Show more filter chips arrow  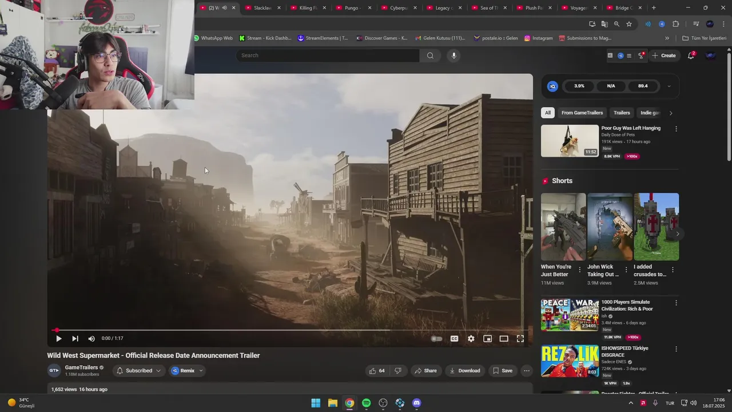[x=671, y=113]
